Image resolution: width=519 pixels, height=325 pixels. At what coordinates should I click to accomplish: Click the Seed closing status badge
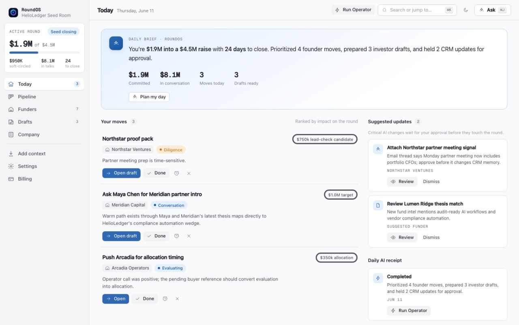pyautogui.click(x=63, y=32)
